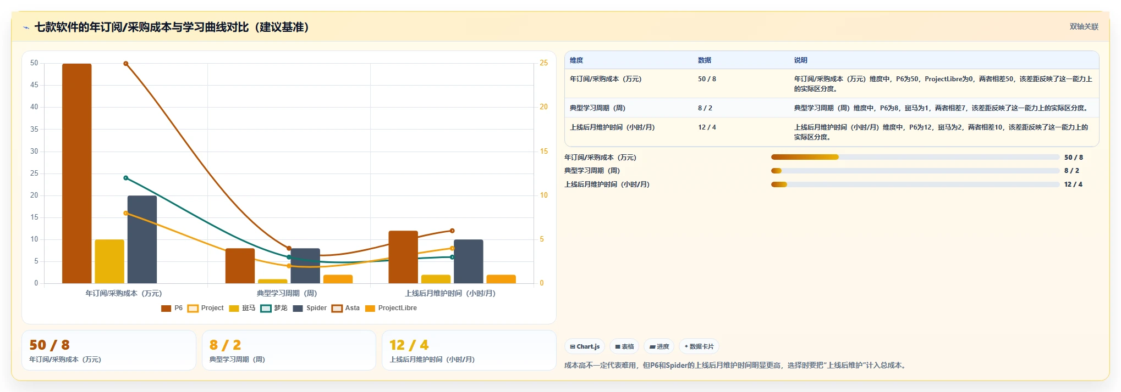Click the Project line's first data point
This screenshot has height=392, width=1121.
point(126,213)
